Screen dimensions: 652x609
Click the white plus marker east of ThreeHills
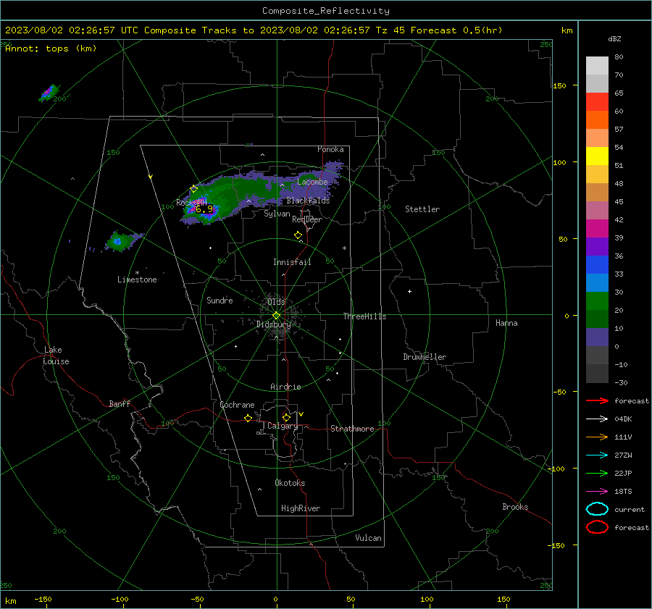(409, 291)
